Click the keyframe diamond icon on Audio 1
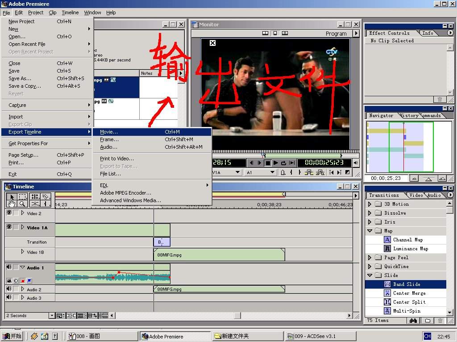Screen dimensions: 457x342 point(16,281)
